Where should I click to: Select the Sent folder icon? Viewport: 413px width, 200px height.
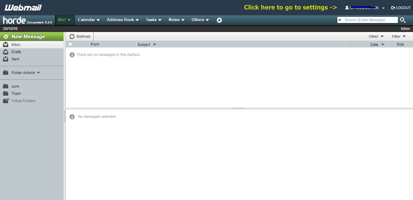coord(6,59)
